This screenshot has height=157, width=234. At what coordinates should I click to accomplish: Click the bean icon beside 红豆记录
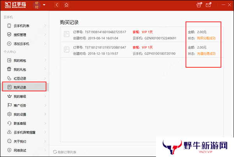tap(9, 78)
